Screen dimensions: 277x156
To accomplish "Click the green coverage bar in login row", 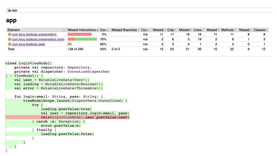I will click(85, 39).
